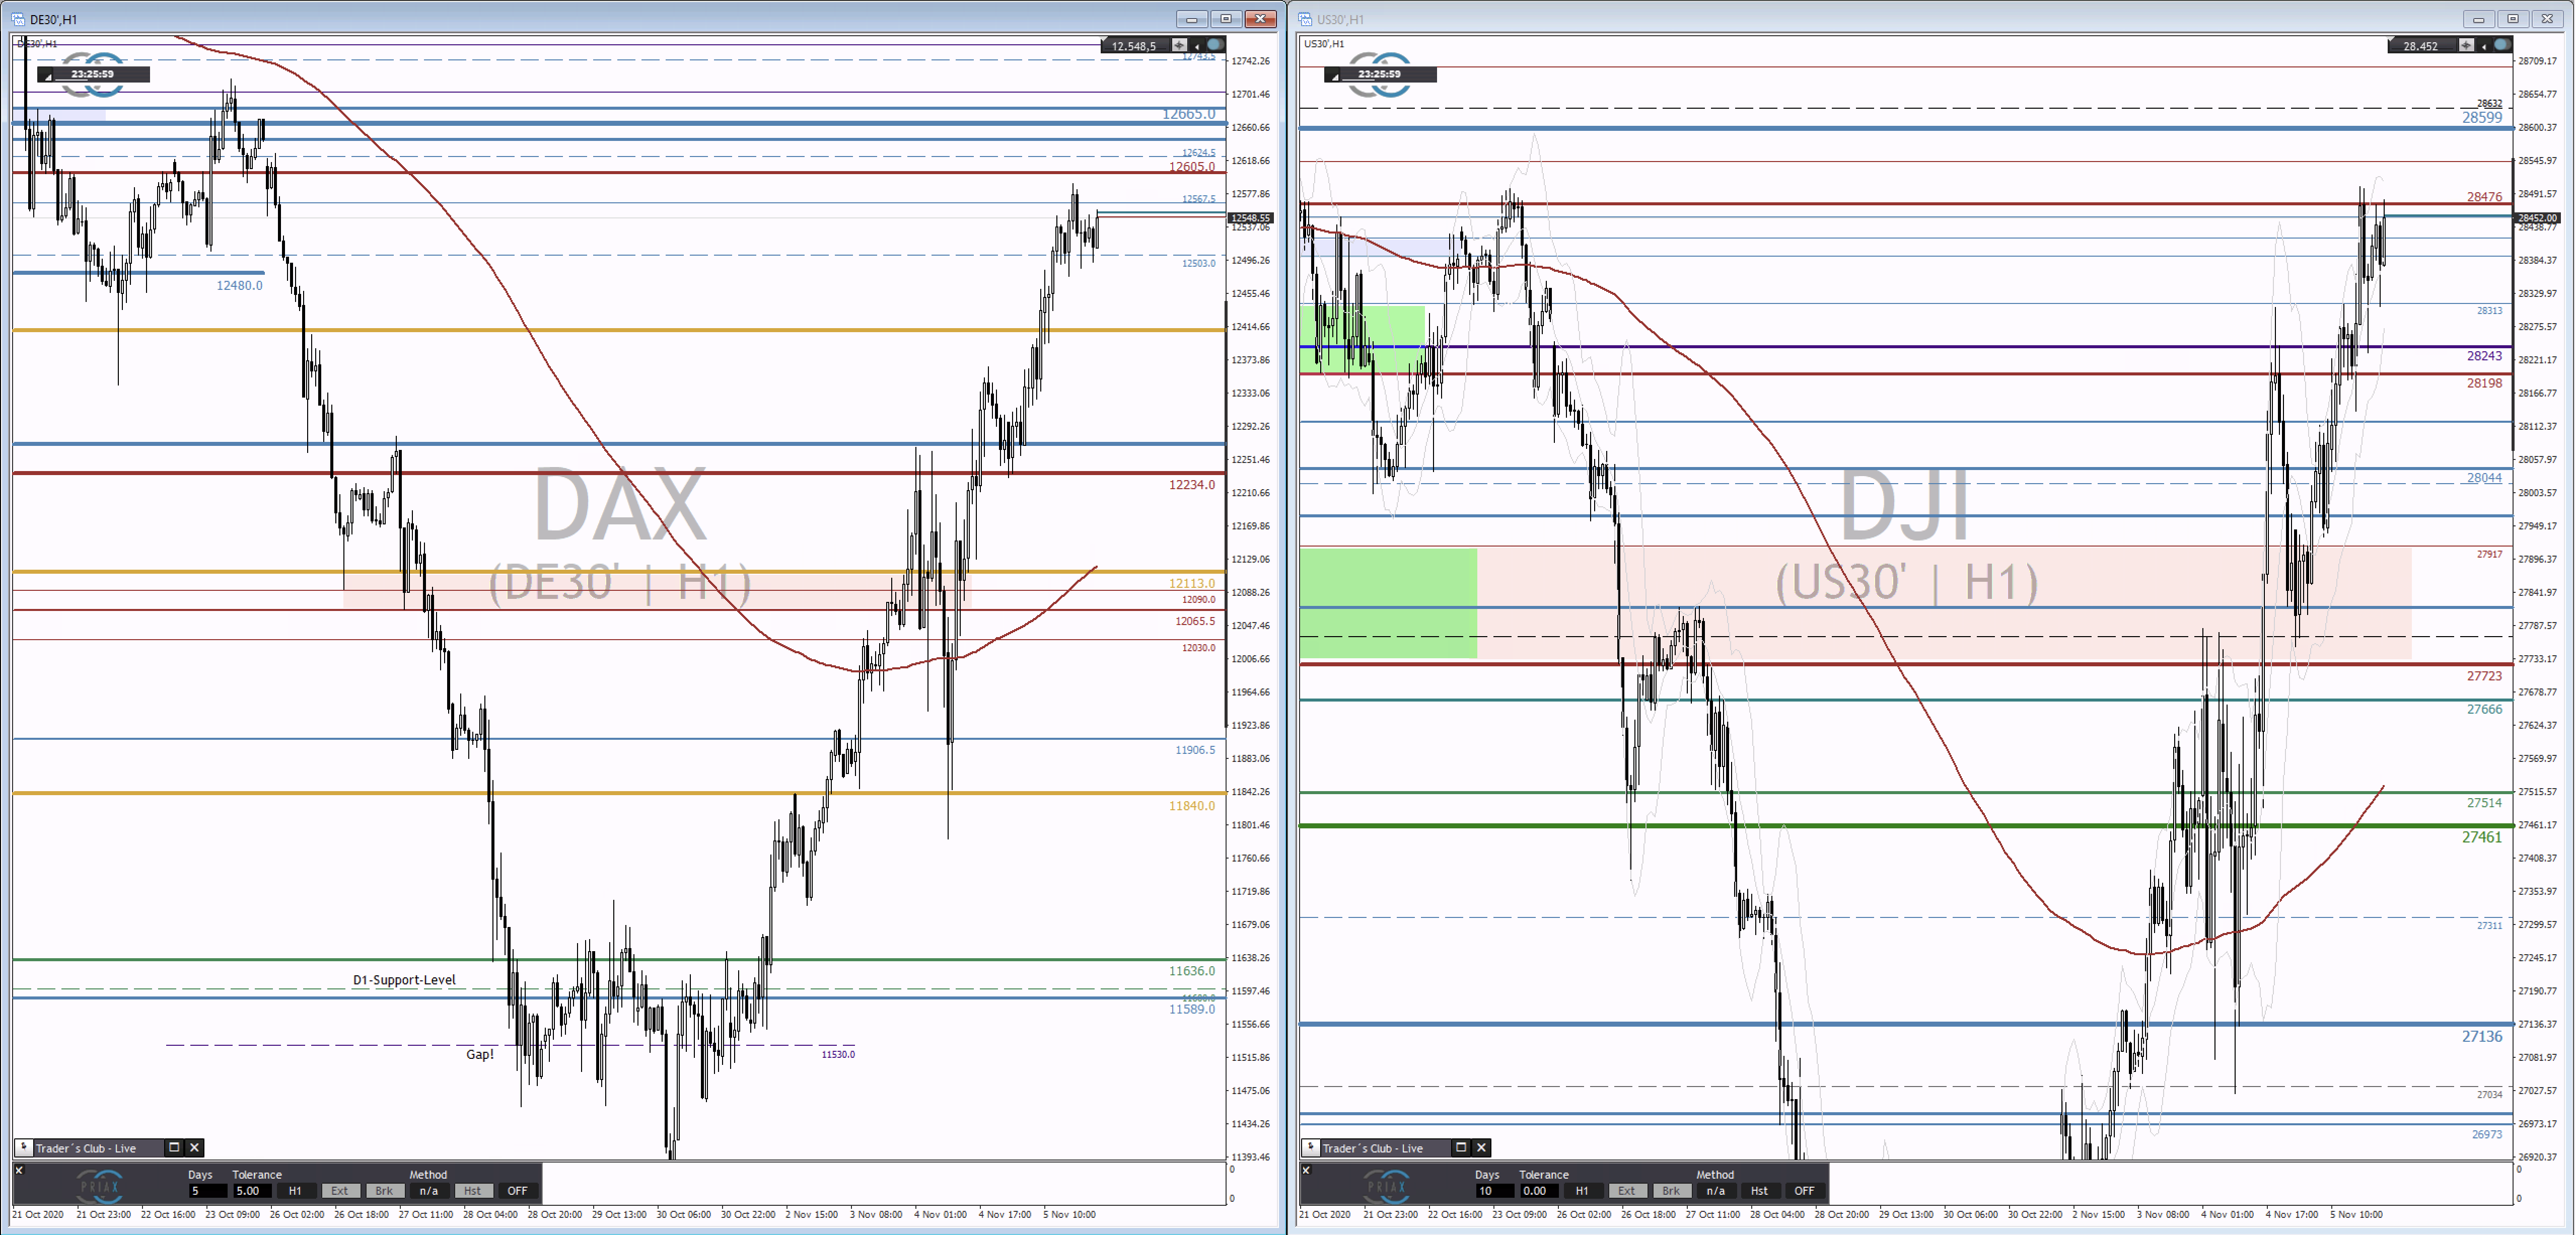This screenshot has width=2576, height=1235.
Task: Click the DE30 chart window title icon
Action: coord(18,19)
